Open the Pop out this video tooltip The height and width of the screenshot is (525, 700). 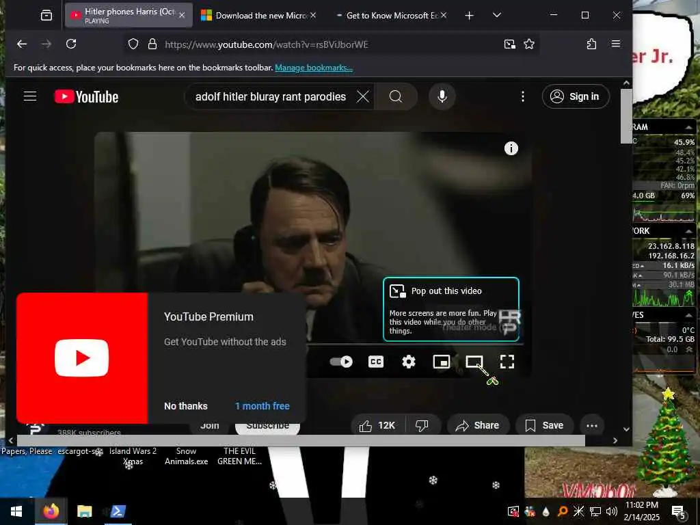pyautogui.click(x=451, y=310)
